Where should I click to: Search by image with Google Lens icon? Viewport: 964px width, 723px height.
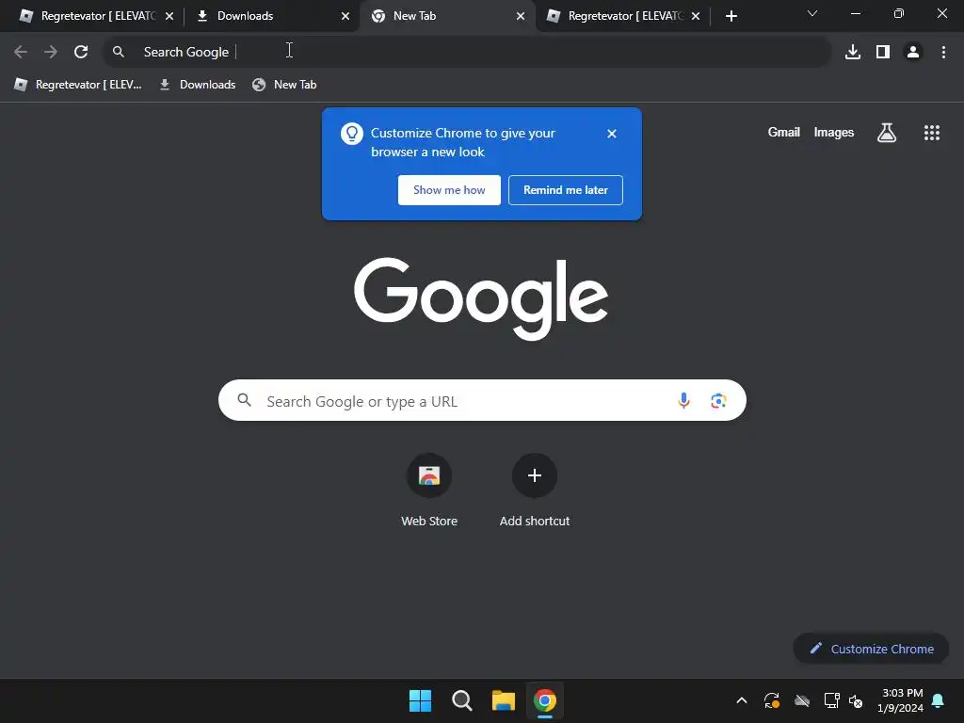click(x=718, y=401)
